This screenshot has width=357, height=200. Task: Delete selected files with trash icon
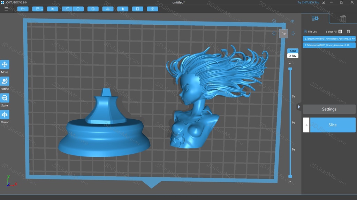coord(348,32)
